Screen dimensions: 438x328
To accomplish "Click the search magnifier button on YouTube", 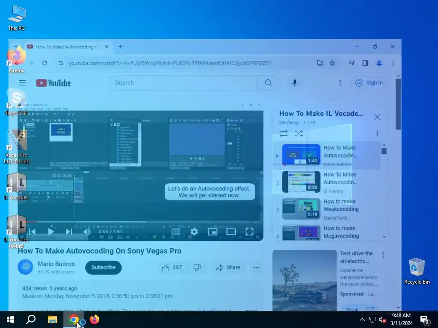I will [x=268, y=83].
